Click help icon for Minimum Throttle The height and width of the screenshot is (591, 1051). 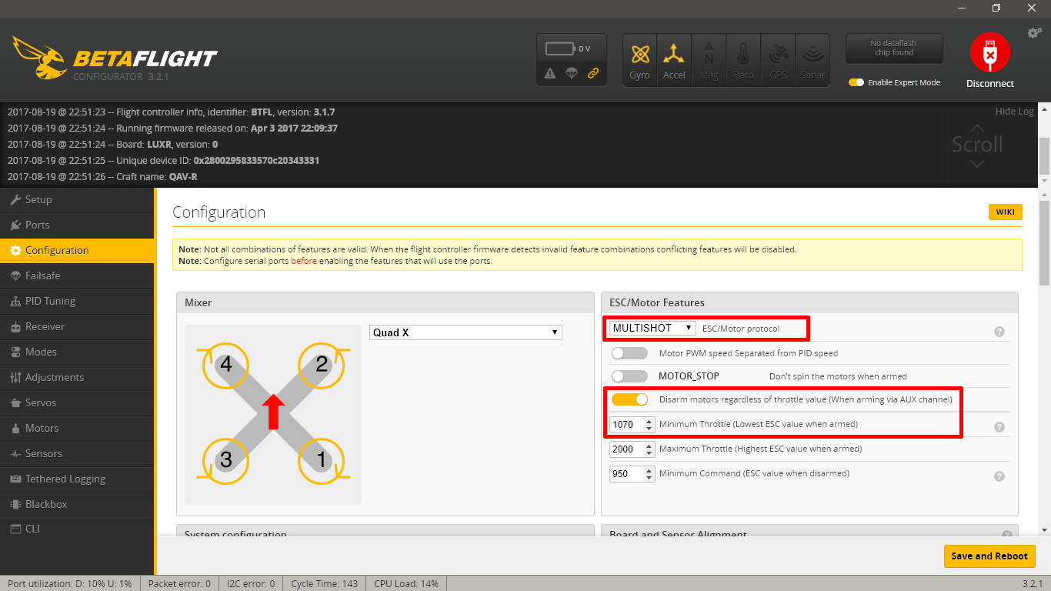click(x=999, y=427)
